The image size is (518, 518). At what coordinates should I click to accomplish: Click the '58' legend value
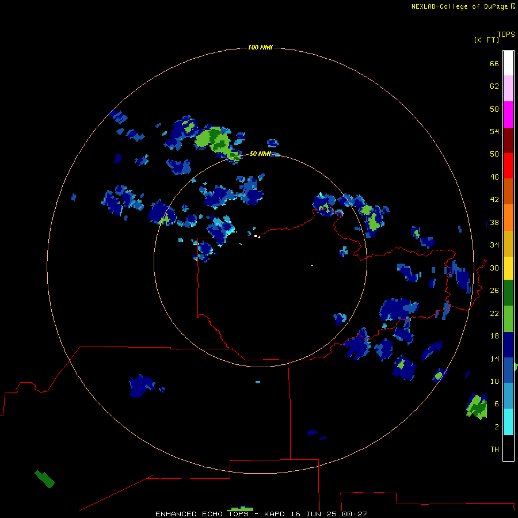click(x=494, y=109)
